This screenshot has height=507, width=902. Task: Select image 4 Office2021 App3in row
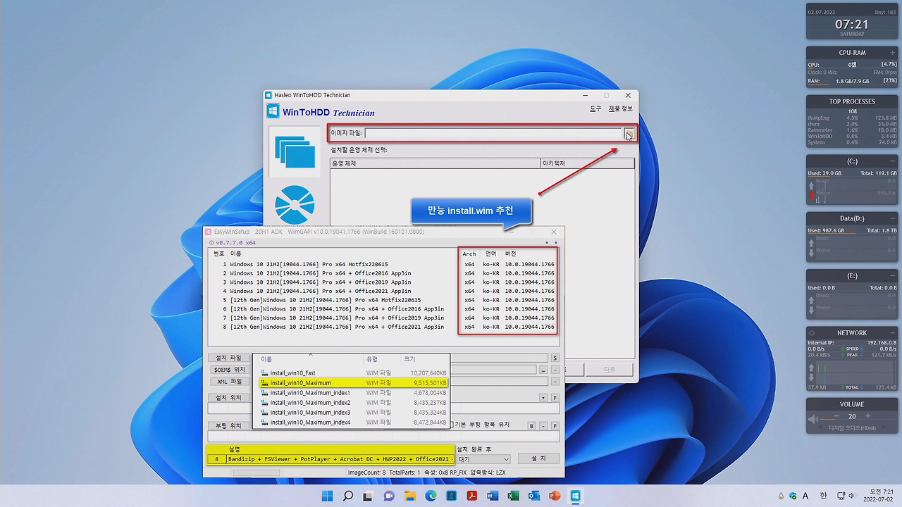384,291
